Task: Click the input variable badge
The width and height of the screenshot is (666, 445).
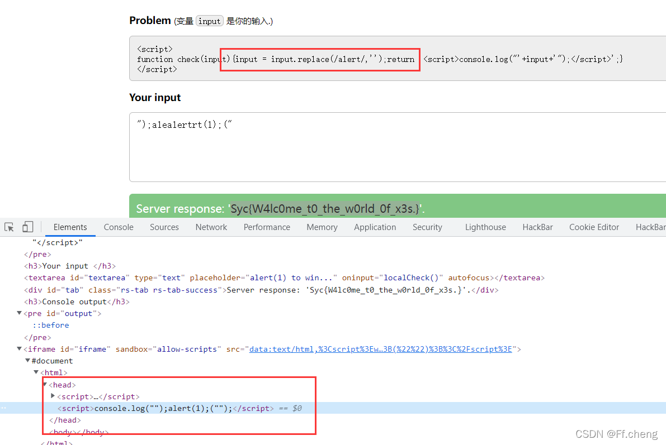Action: coord(209,21)
